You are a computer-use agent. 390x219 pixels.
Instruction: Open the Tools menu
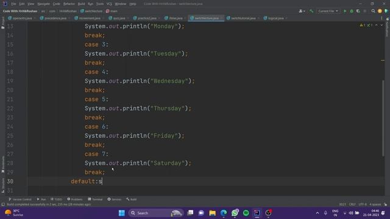(100, 4)
